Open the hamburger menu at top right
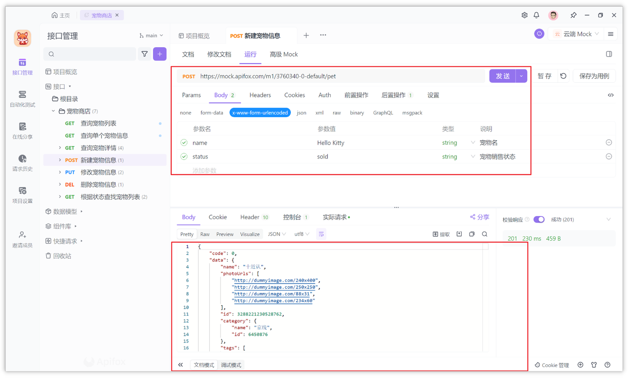Viewport: 630px width, 378px height. point(611,34)
